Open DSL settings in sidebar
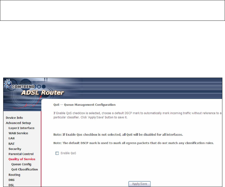 [x=11, y=185]
